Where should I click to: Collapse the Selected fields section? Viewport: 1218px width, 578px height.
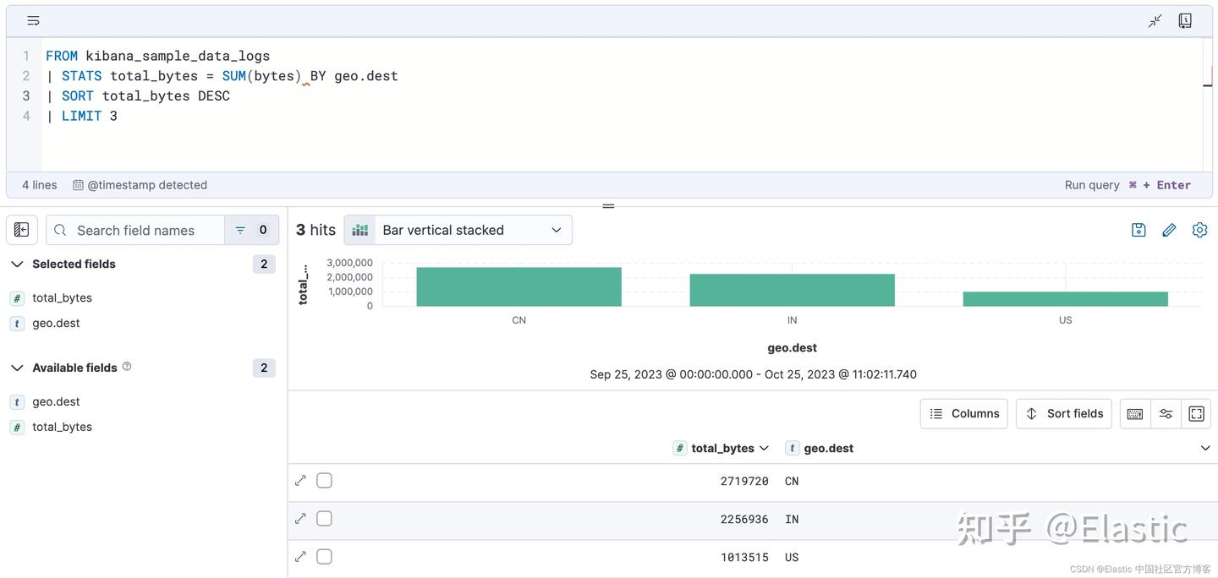coord(17,264)
